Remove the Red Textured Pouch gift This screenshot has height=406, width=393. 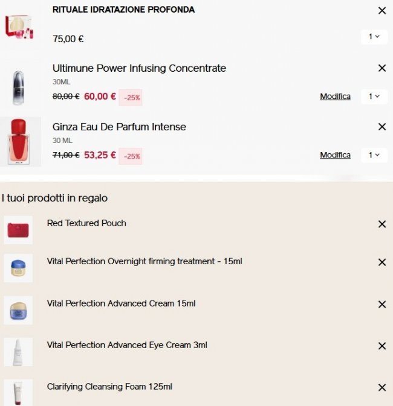click(x=382, y=224)
